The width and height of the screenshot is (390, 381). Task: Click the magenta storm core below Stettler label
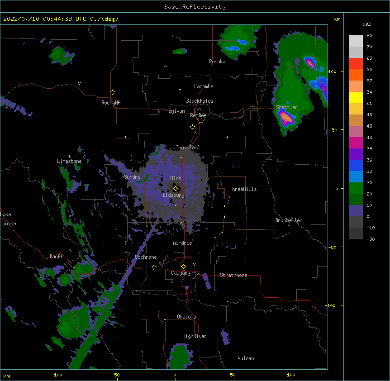click(286, 118)
